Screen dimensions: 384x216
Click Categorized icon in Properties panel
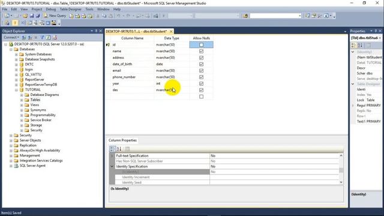click(x=353, y=46)
